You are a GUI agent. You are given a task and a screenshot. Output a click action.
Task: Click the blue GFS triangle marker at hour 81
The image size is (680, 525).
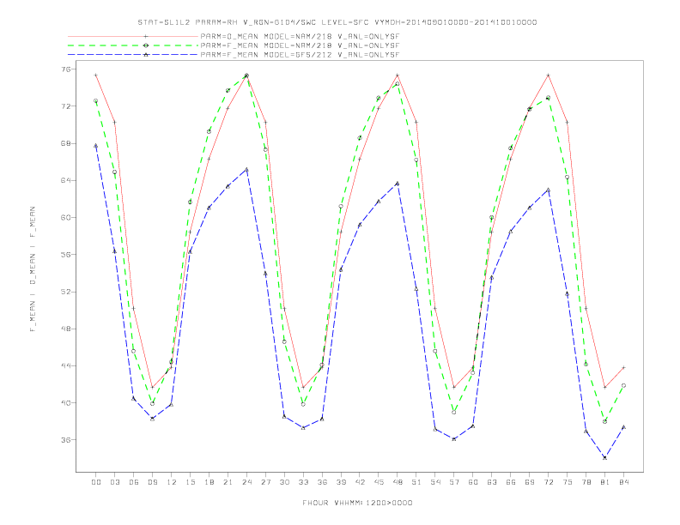[x=605, y=458]
